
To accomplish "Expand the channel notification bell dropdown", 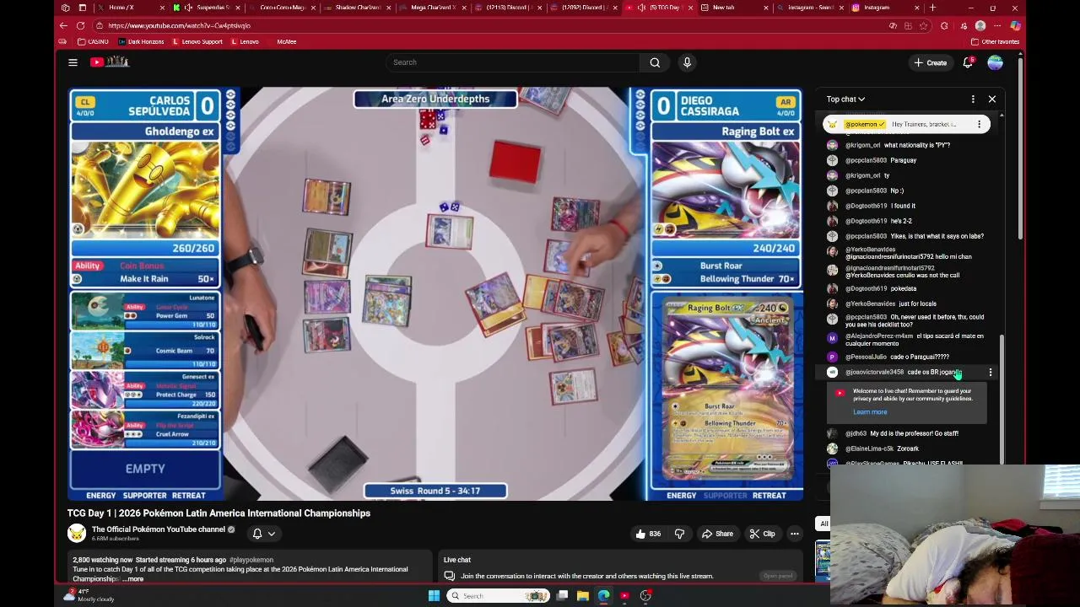I will click(x=264, y=534).
